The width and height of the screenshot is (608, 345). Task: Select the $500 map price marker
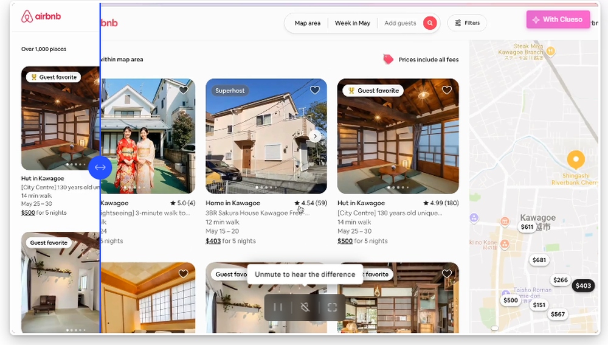(x=510, y=301)
